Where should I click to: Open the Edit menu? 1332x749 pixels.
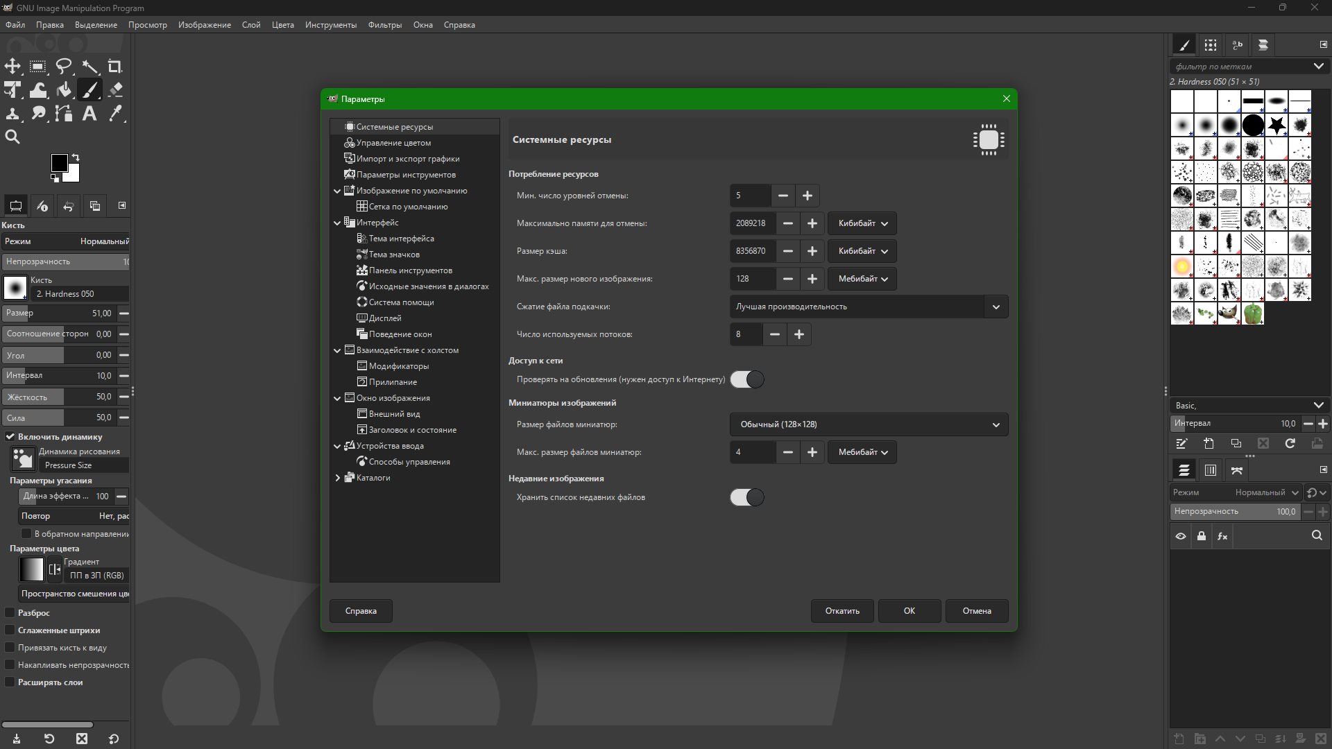point(50,25)
